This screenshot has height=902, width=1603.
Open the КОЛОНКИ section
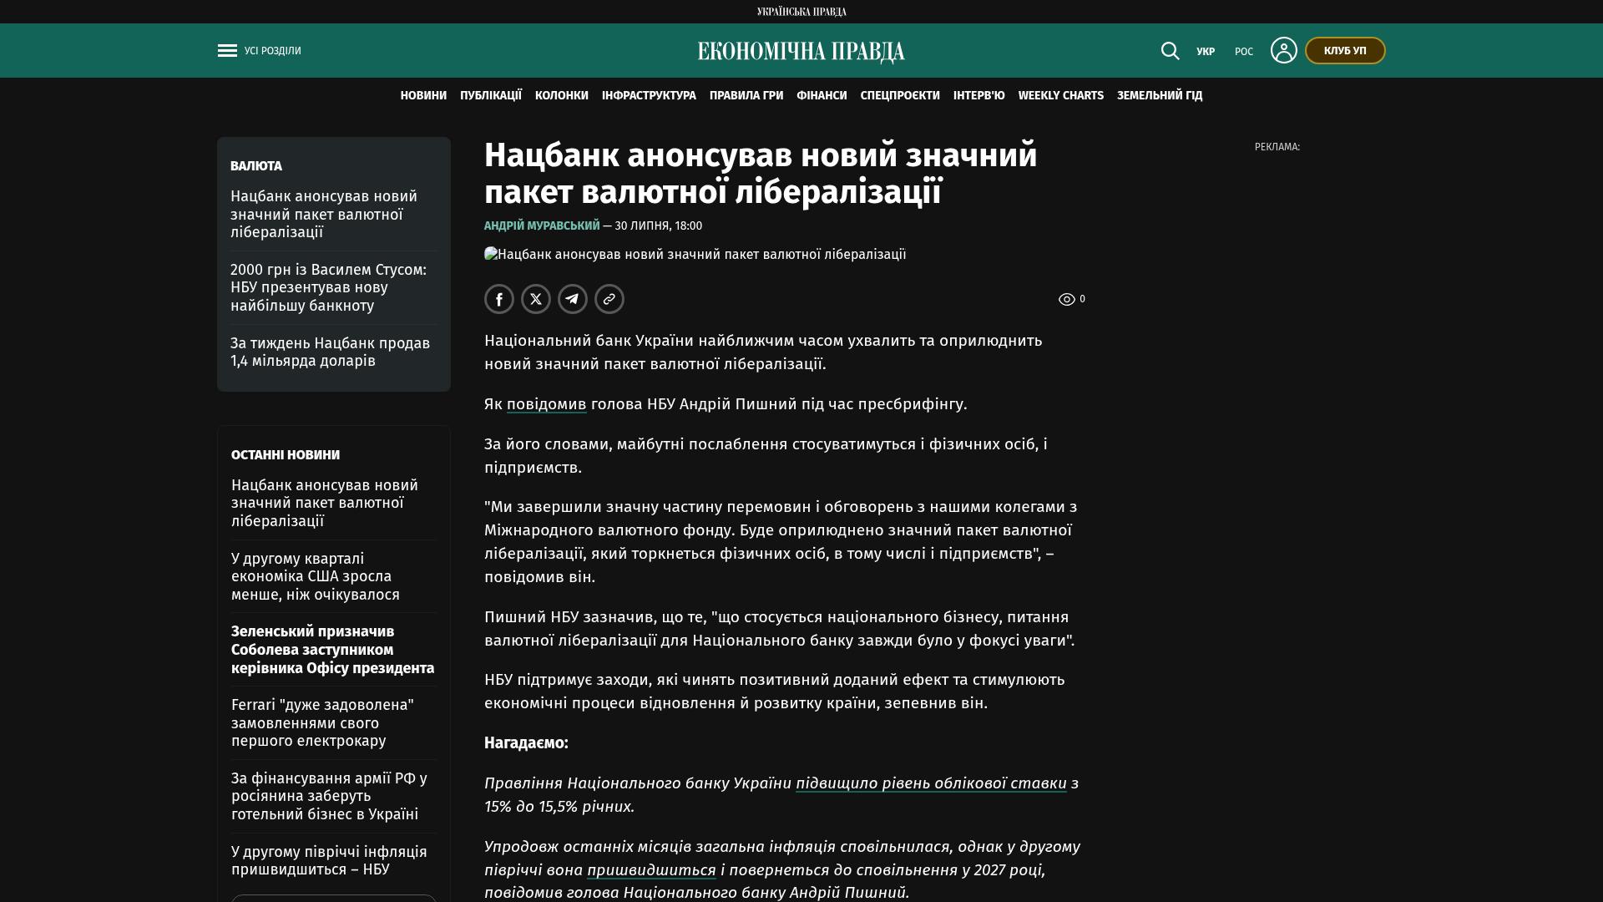562,96
